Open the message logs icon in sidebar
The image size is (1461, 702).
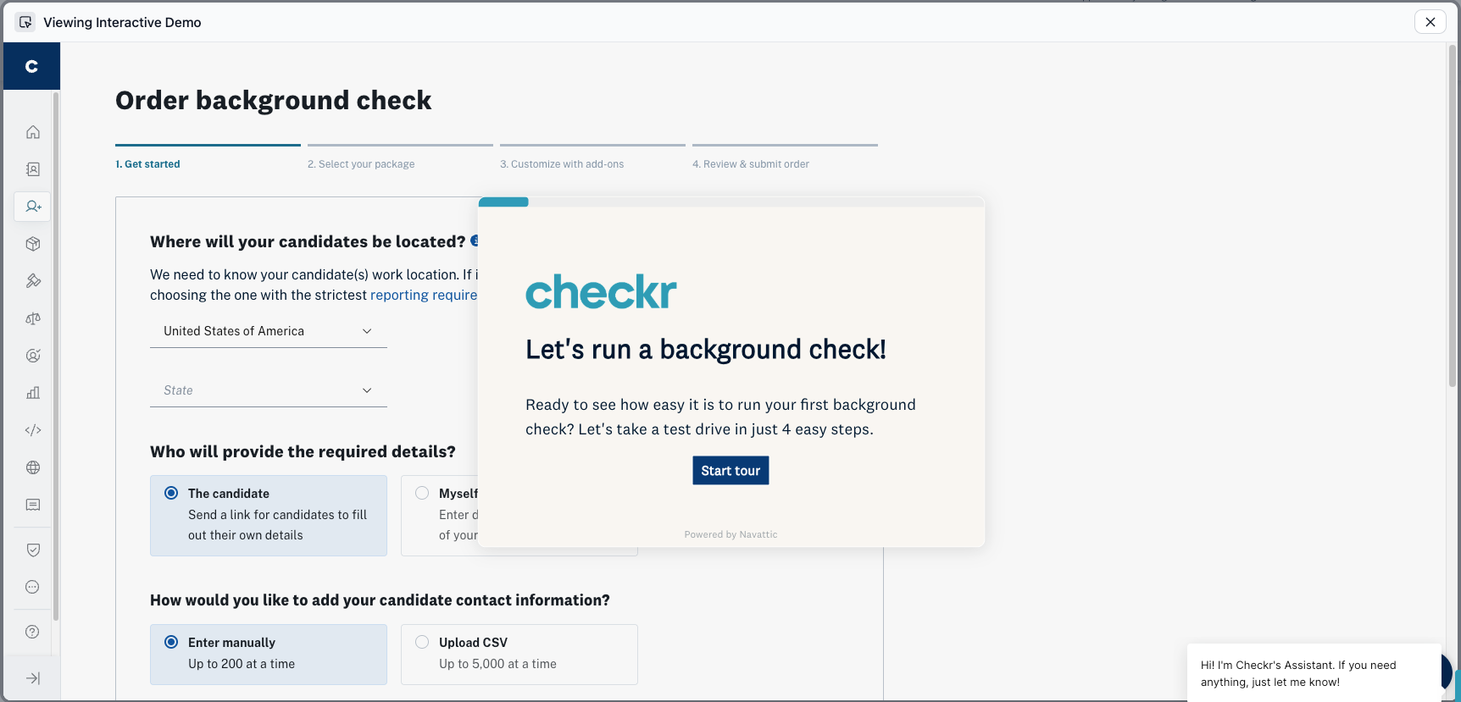[33, 505]
